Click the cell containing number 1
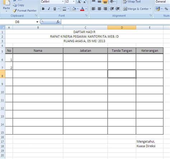 (9, 58)
